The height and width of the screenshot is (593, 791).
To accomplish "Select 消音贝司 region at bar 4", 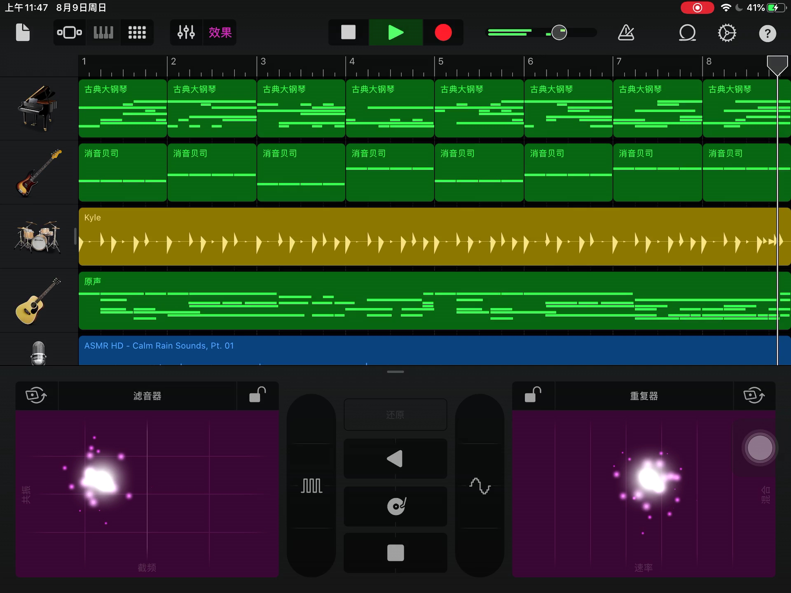I will click(390, 173).
